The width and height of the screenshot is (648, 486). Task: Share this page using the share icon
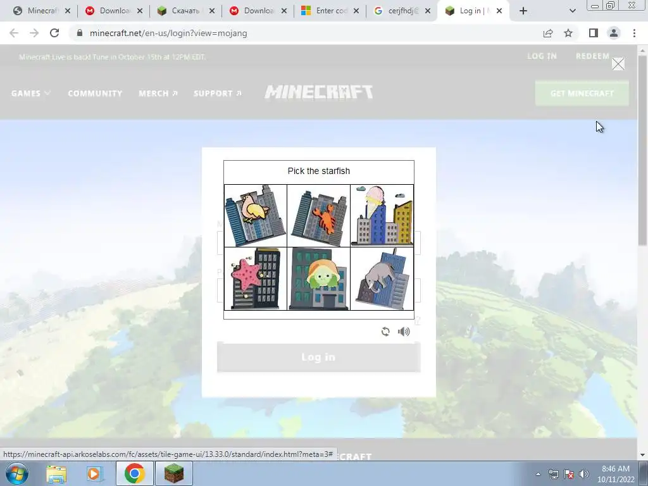tap(548, 33)
